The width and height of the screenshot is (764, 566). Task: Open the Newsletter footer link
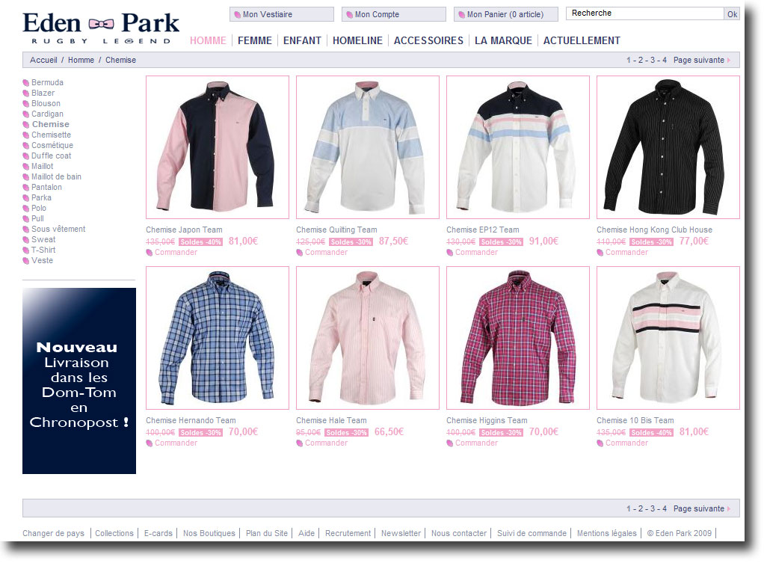pyautogui.click(x=401, y=533)
